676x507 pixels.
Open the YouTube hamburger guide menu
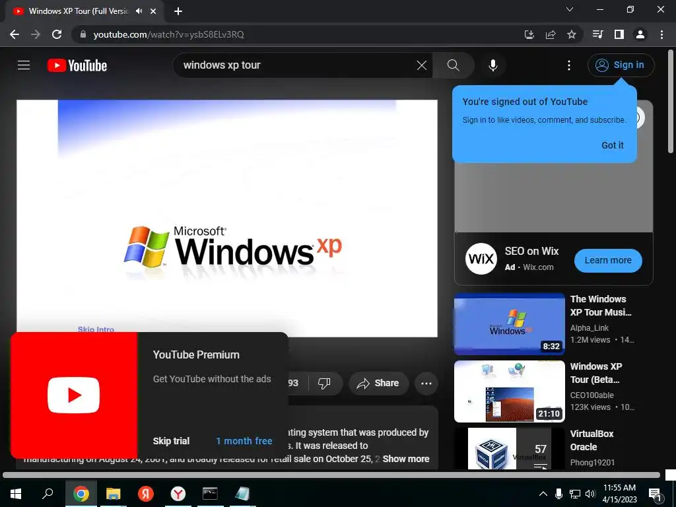(x=24, y=65)
